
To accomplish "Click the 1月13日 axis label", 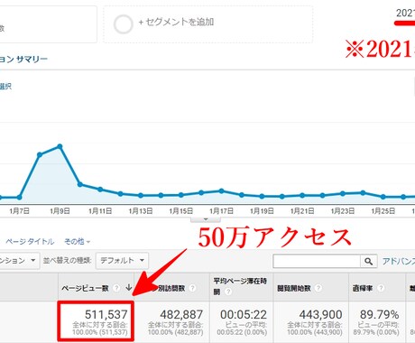I will click(141, 211).
